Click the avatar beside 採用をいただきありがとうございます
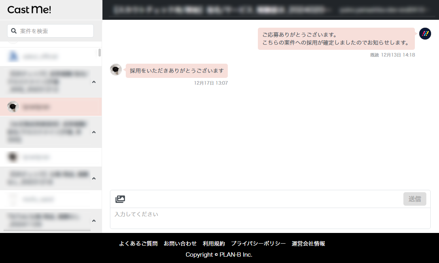The image size is (439, 263). click(116, 70)
